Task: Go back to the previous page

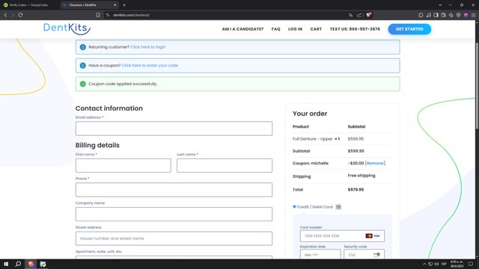Action: 5,15
